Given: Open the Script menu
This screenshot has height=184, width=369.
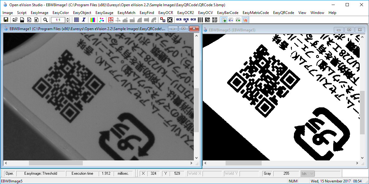Looking at the screenshot, I should pos(22,13).
